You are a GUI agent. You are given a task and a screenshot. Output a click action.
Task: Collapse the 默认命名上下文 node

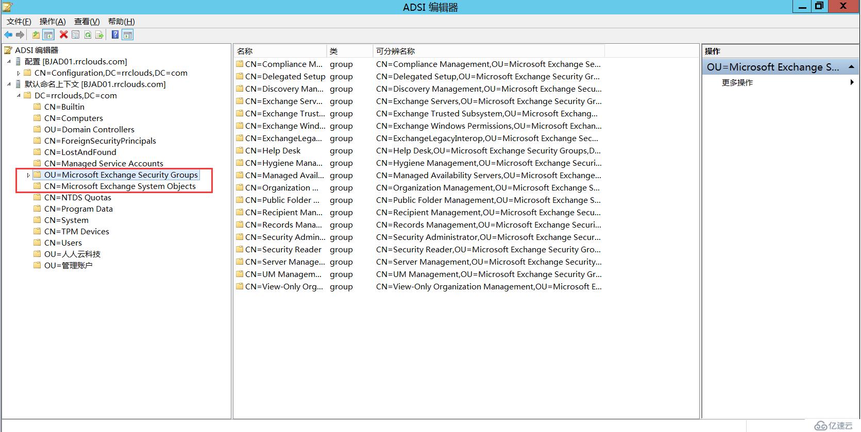point(9,84)
